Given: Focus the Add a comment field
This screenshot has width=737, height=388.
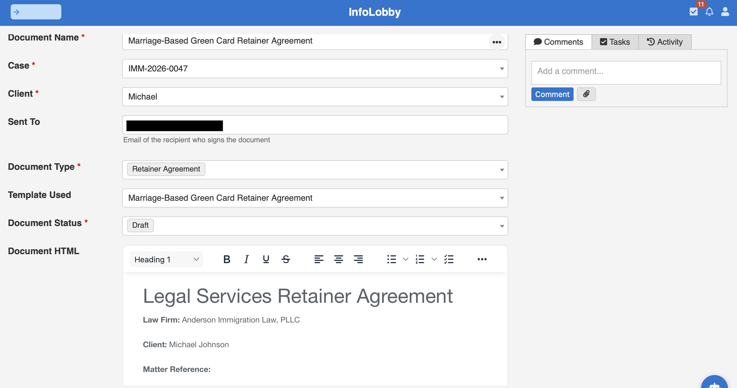Looking at the screenshot, I should point(626,73).
